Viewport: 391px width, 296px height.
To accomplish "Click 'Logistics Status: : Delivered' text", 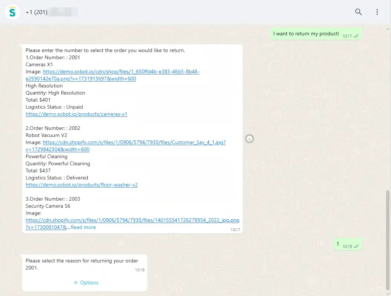I will click(x=57, y=178).
